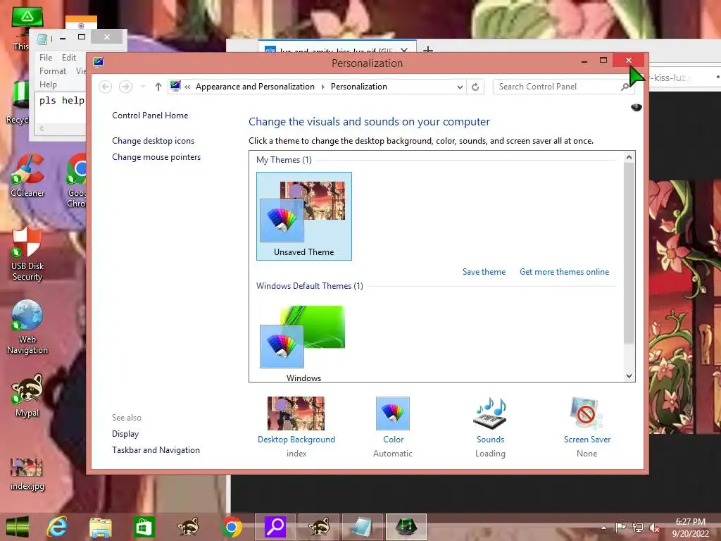Open Notepad's File menu
This screenshot has width=721, height=541.
pos(46,58)
